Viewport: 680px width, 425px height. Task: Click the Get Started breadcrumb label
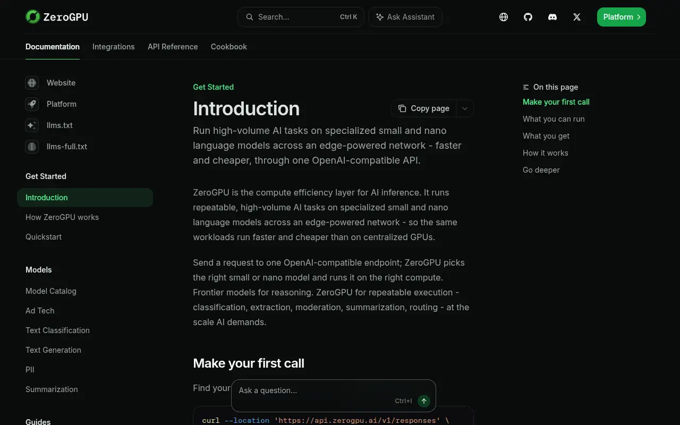[x=214, y=87]
